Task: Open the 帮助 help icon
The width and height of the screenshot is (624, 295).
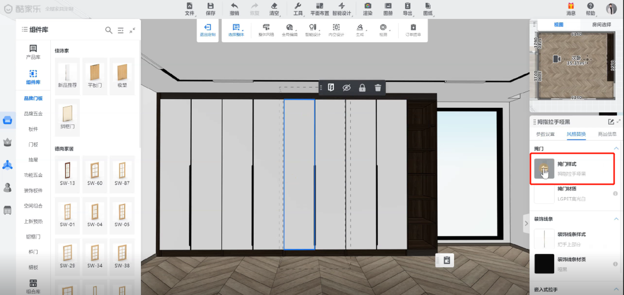Action: click(x=590, y=6)
